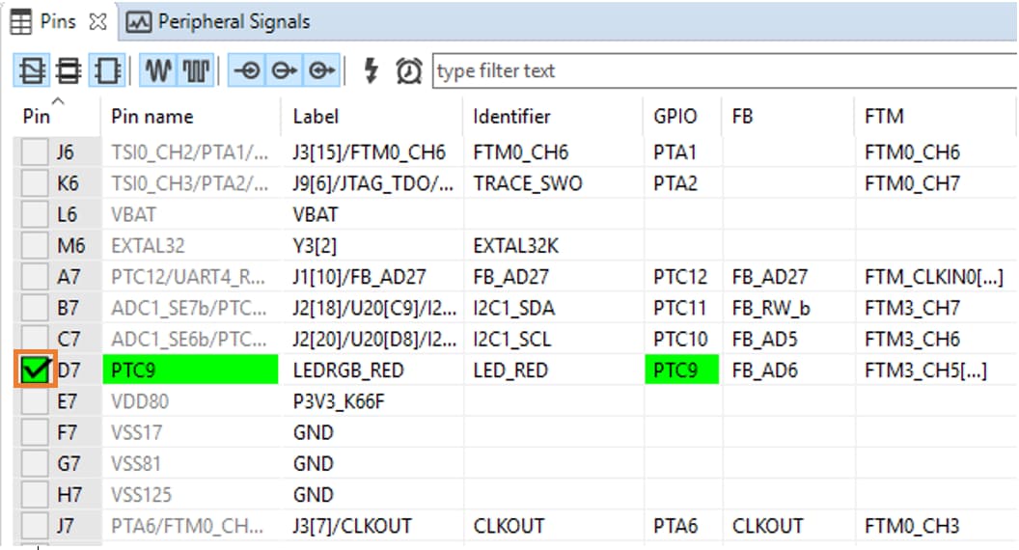Enable the C7 pin row checkbox
Screen dimensions: 1019x550
point(34,340)
